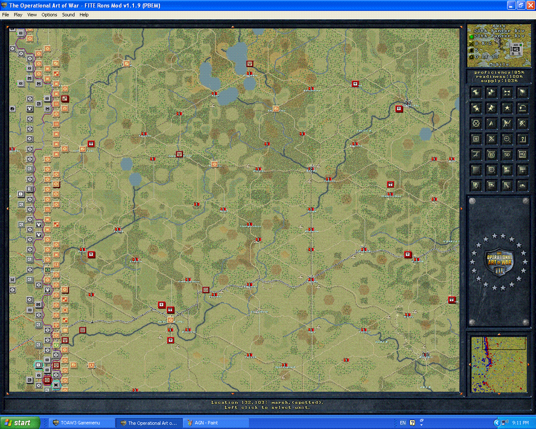
Task: Click the plain star button
Action: pos(507,108)
